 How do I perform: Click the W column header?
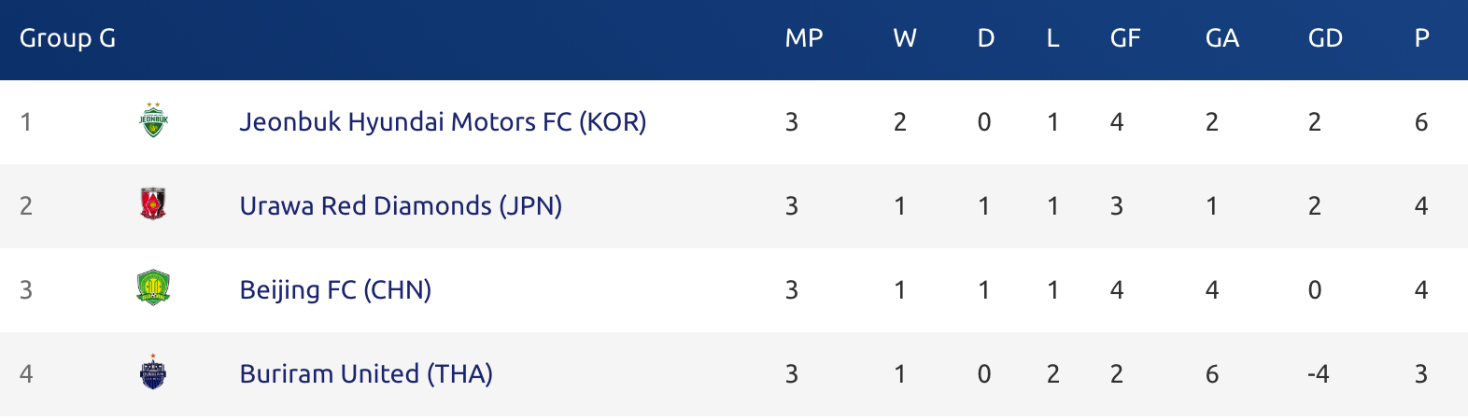coord(905,38)
